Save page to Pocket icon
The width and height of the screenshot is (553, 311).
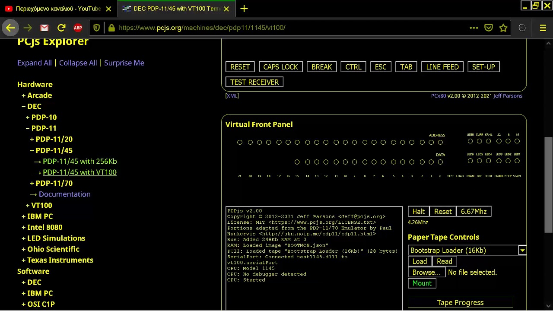tap(489, 28)
